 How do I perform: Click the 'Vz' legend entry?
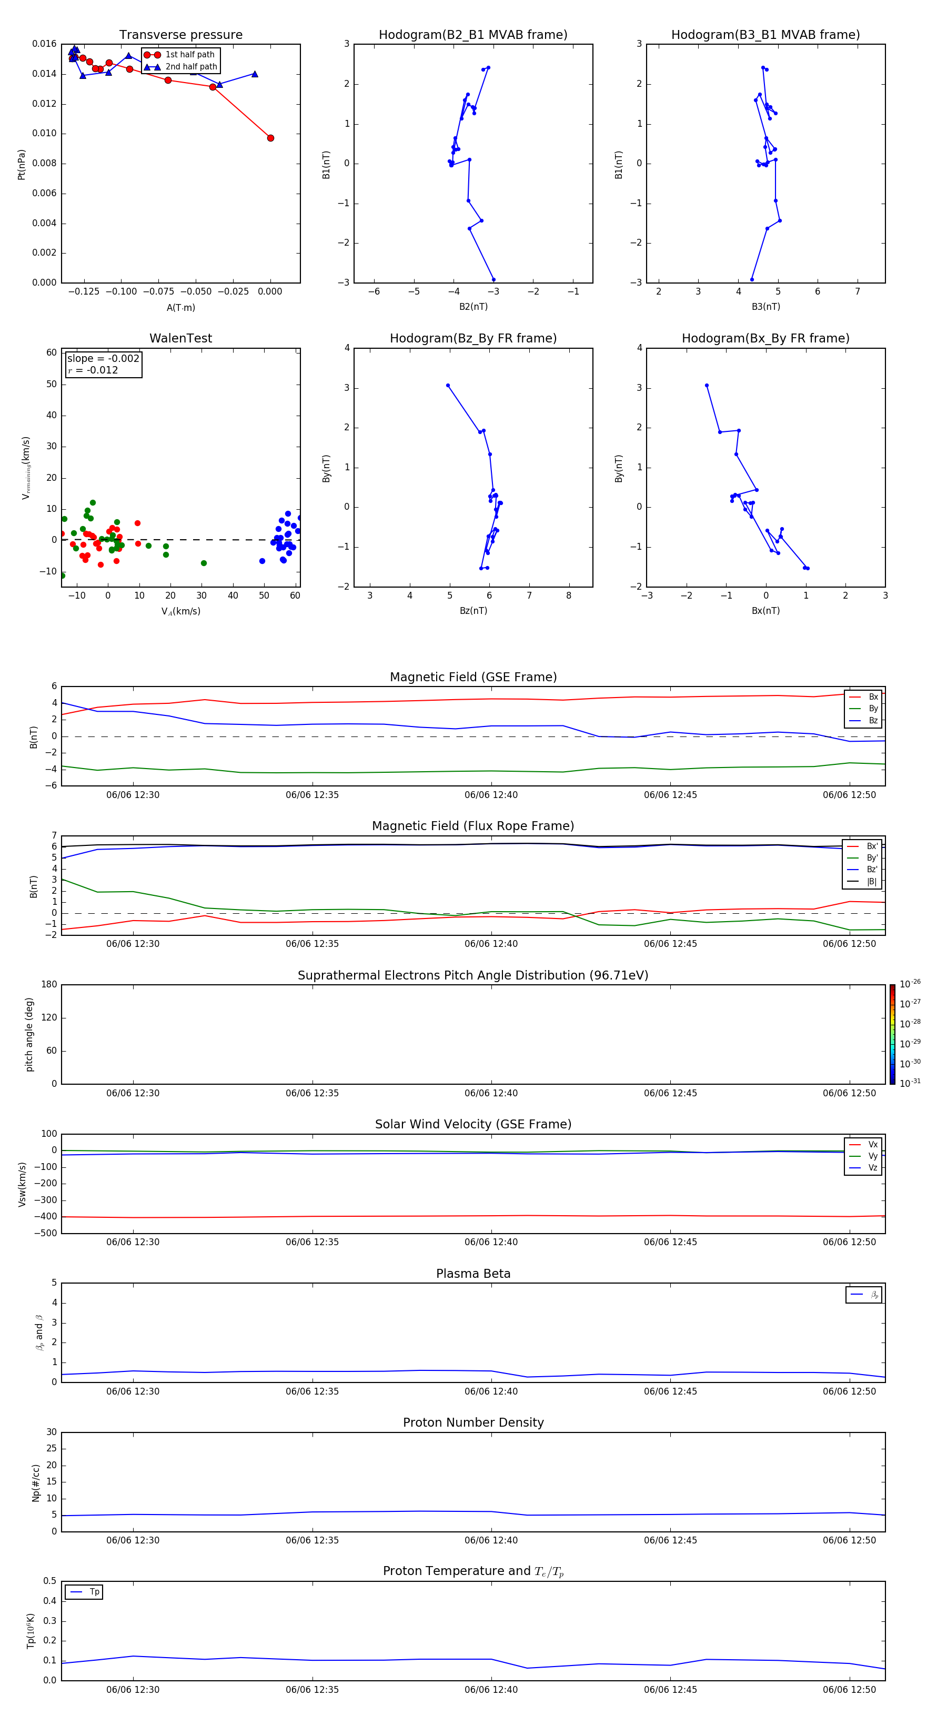[x=863, y=1168]
